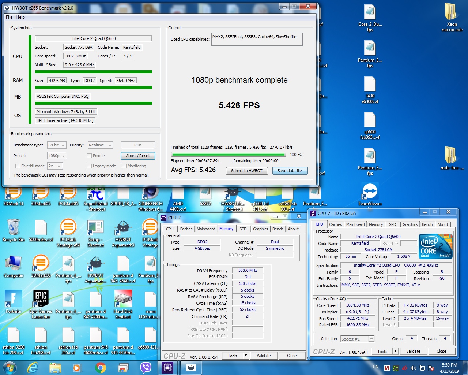Toggle the Pmode checkbox
468x375 pixels.
[89, 156]
